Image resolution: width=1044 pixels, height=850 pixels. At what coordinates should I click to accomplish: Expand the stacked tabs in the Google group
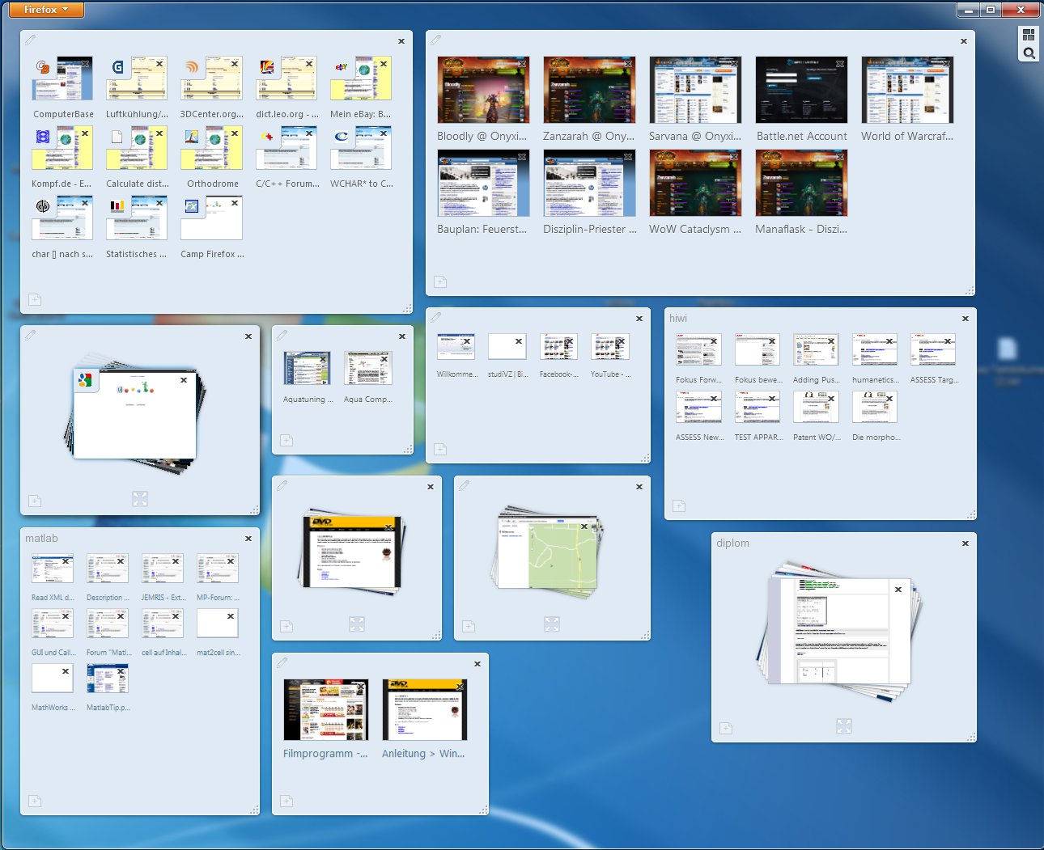tap(140, 499)
